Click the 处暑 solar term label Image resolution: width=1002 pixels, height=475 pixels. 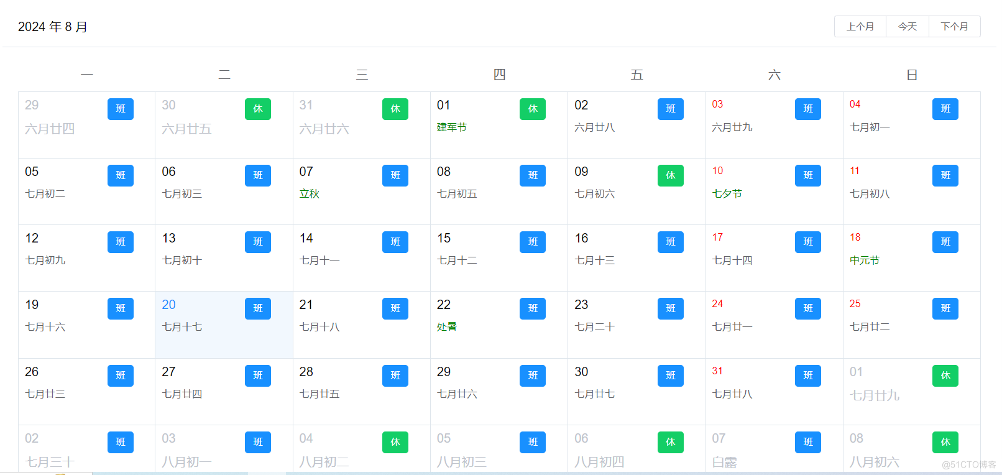coord(447,327)
